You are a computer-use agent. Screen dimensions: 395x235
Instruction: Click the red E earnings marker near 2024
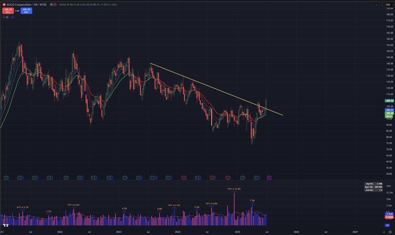point(183,178)
